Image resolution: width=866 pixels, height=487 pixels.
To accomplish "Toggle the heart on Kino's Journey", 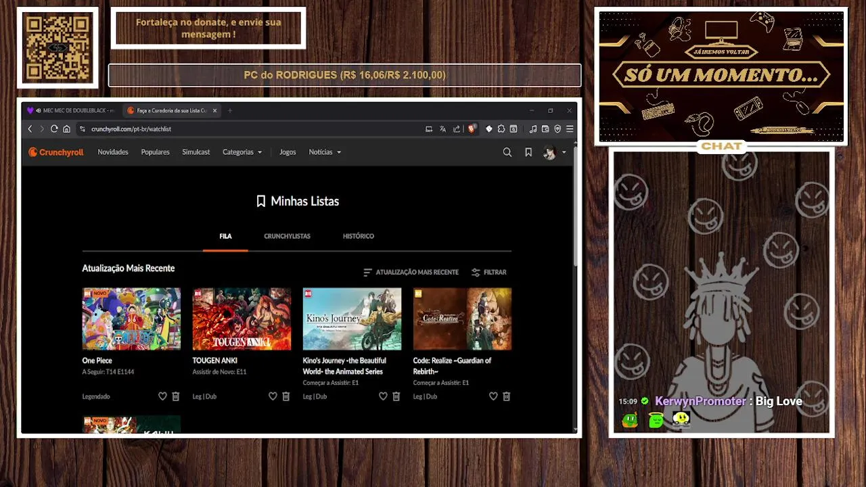I will click(x=383, y=396).
